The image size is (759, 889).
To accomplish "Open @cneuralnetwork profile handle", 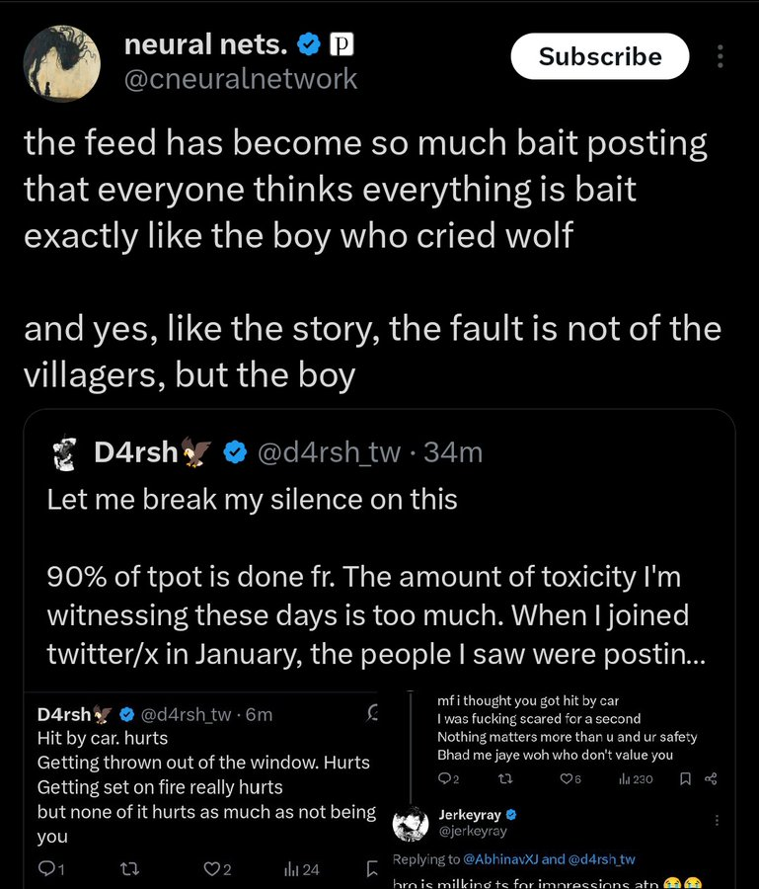I will click(241, 78).
